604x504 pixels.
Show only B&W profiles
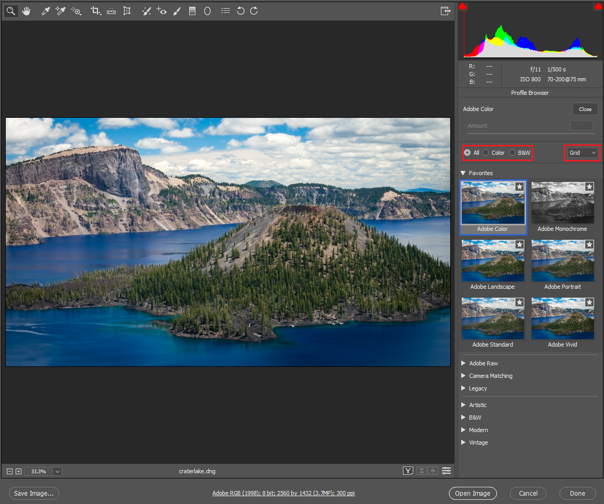511,153
